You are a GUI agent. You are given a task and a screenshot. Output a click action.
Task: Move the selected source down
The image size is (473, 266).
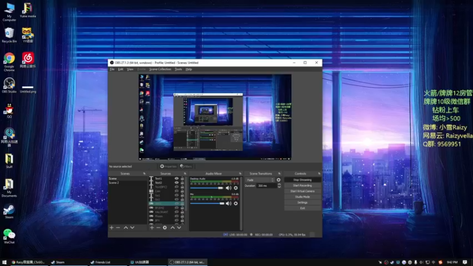point(179,228)
